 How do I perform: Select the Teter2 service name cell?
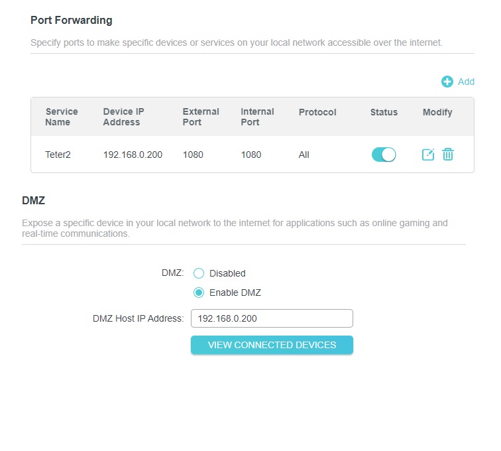(58, 155)
